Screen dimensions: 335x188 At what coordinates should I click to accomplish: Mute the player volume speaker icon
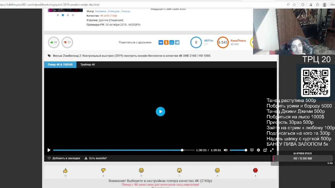pos(226,150)
